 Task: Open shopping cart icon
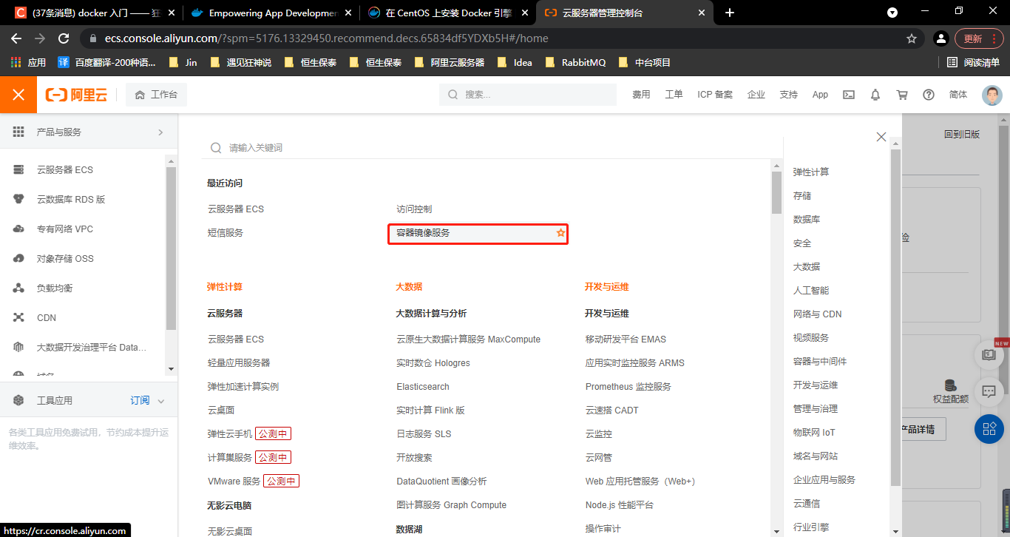tap(902, 95)
